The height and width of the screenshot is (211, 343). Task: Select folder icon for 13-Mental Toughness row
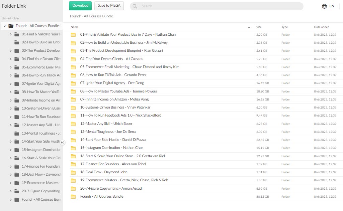(73, 132)
